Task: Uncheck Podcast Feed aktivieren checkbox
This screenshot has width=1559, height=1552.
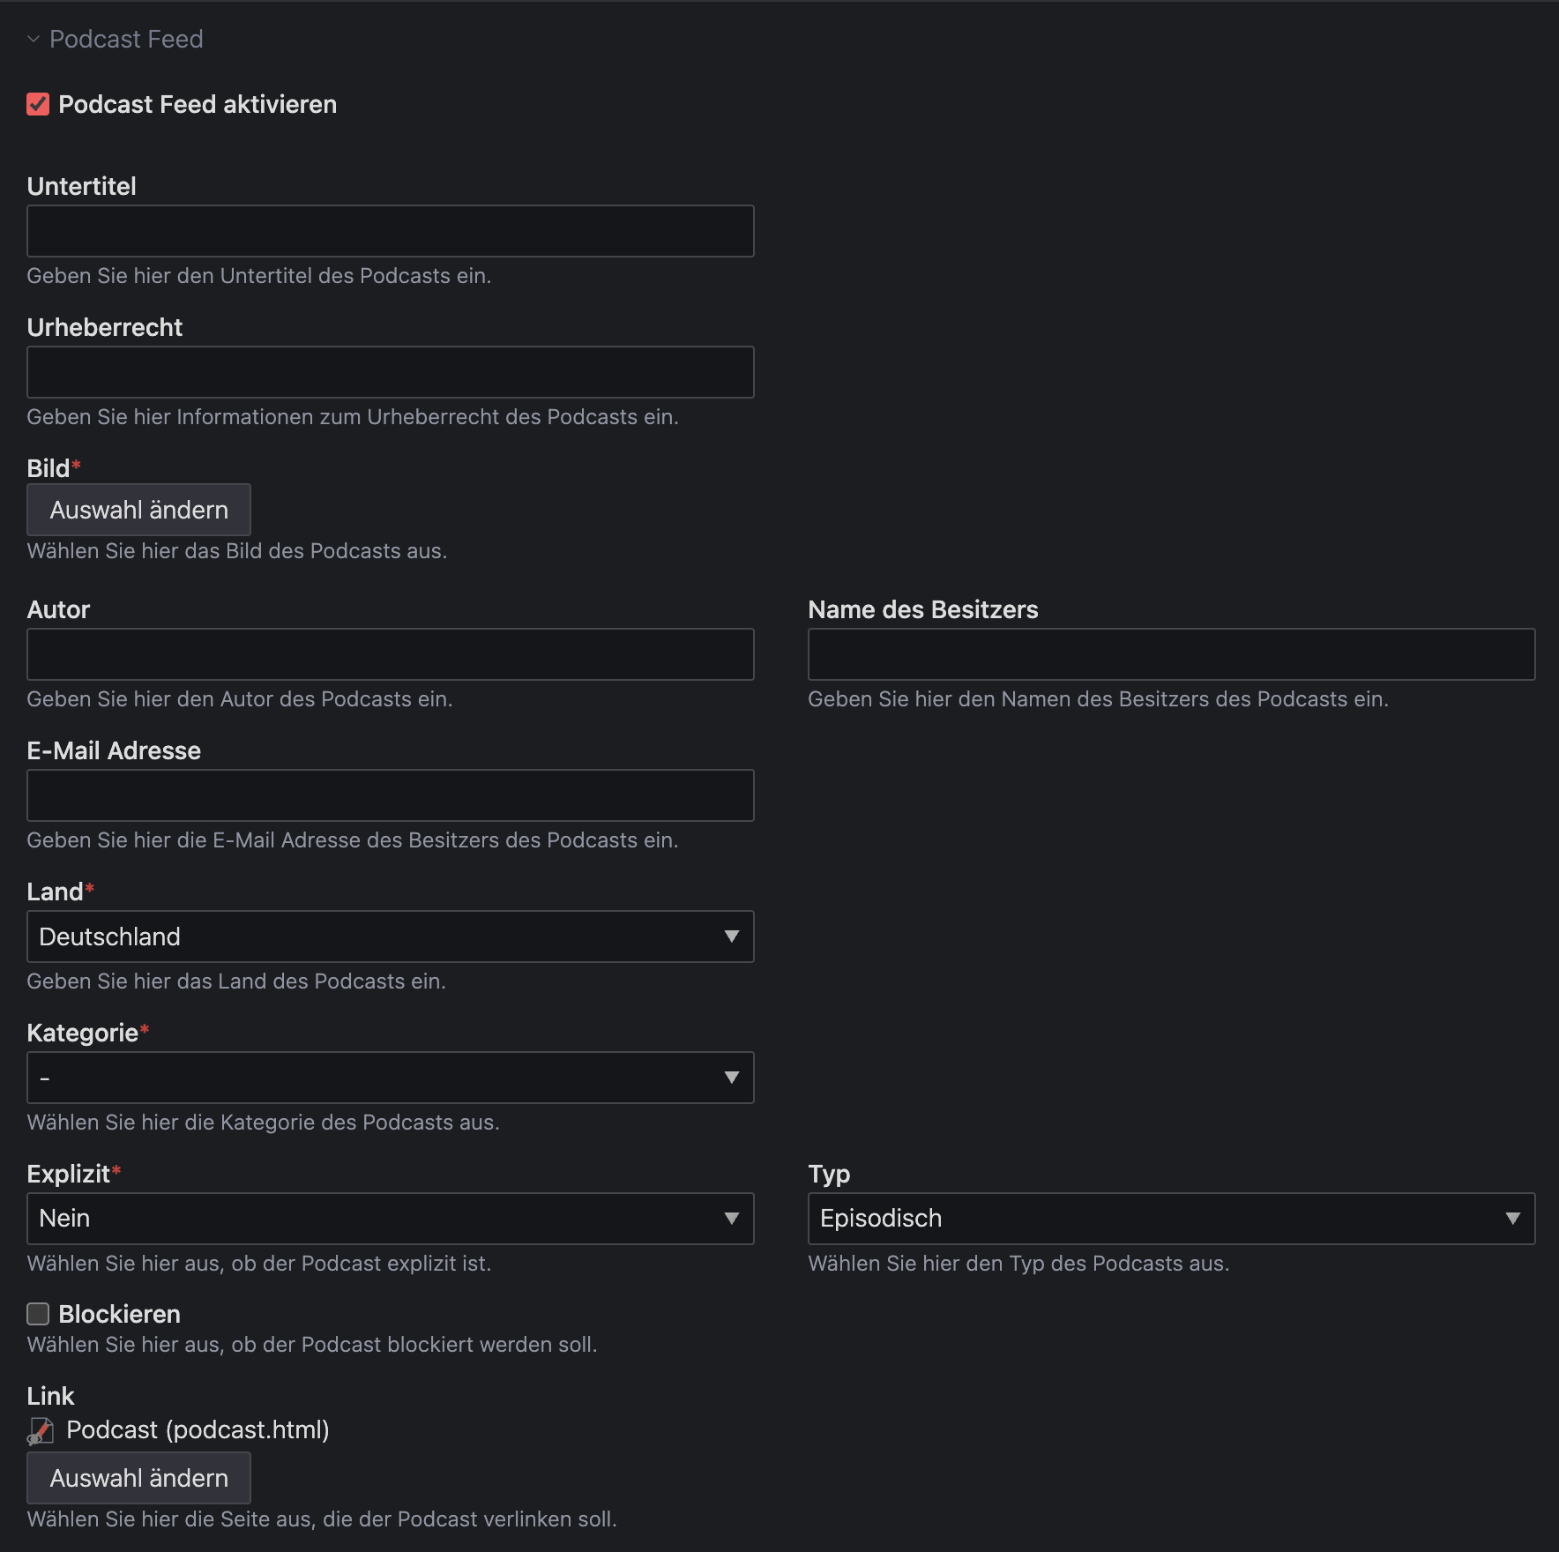Action: tap(38, 105)
